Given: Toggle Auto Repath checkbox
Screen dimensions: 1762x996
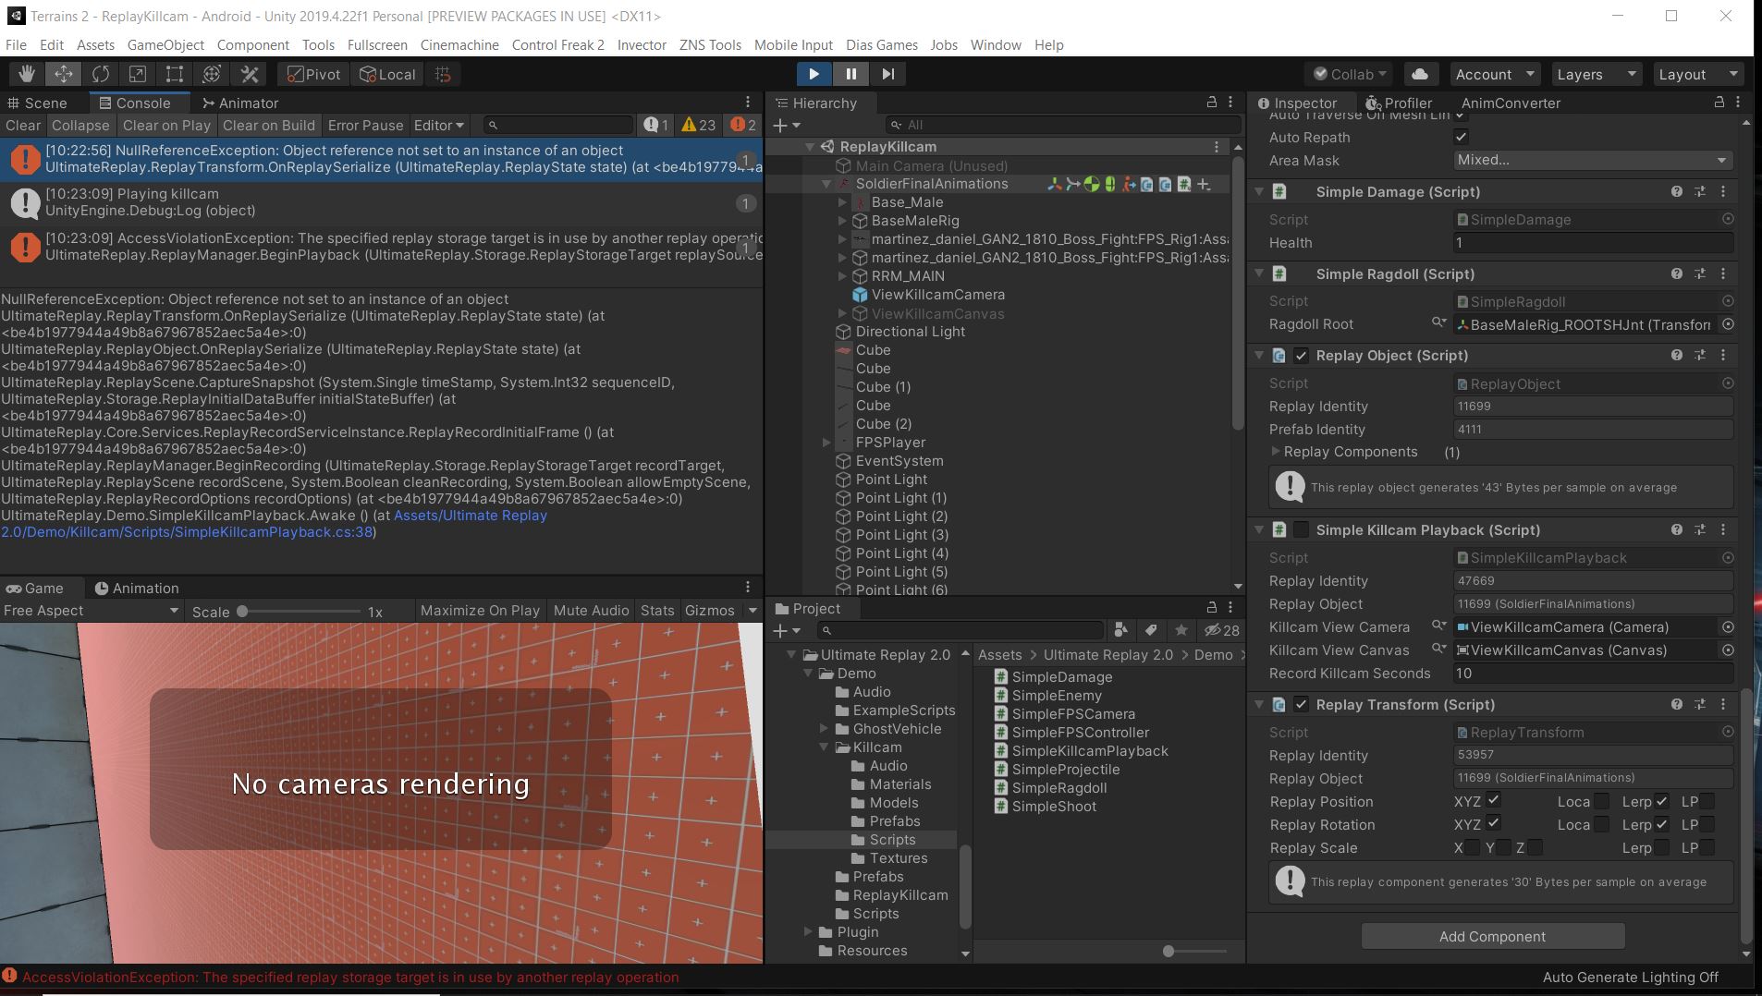Looking at the screenshot, I should click(x=1462, y=137).
